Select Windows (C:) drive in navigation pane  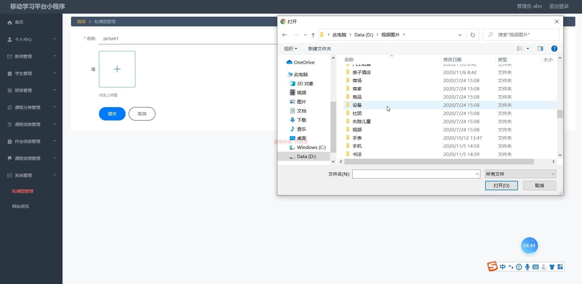pos(308,147)
